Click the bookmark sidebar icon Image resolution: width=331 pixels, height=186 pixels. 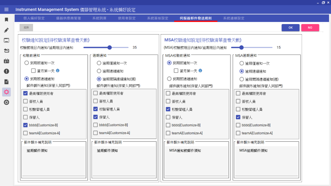(6, 20)
